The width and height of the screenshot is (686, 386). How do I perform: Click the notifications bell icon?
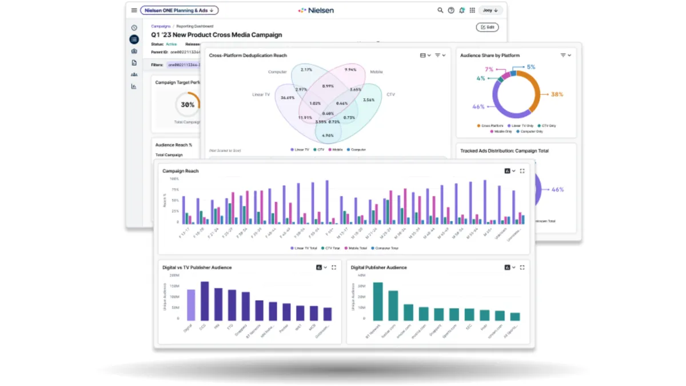[x=462, y=10]
